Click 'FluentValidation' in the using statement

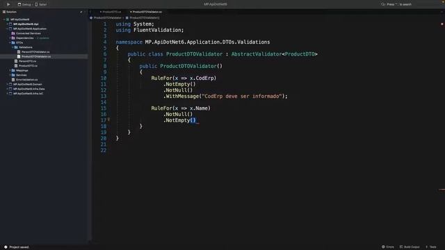pos(157,30)
